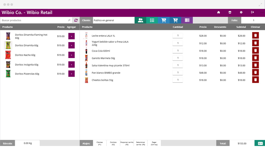Click the Cantidad column header
This screenshot has width=265, height=147.
(x=178, y=27)
